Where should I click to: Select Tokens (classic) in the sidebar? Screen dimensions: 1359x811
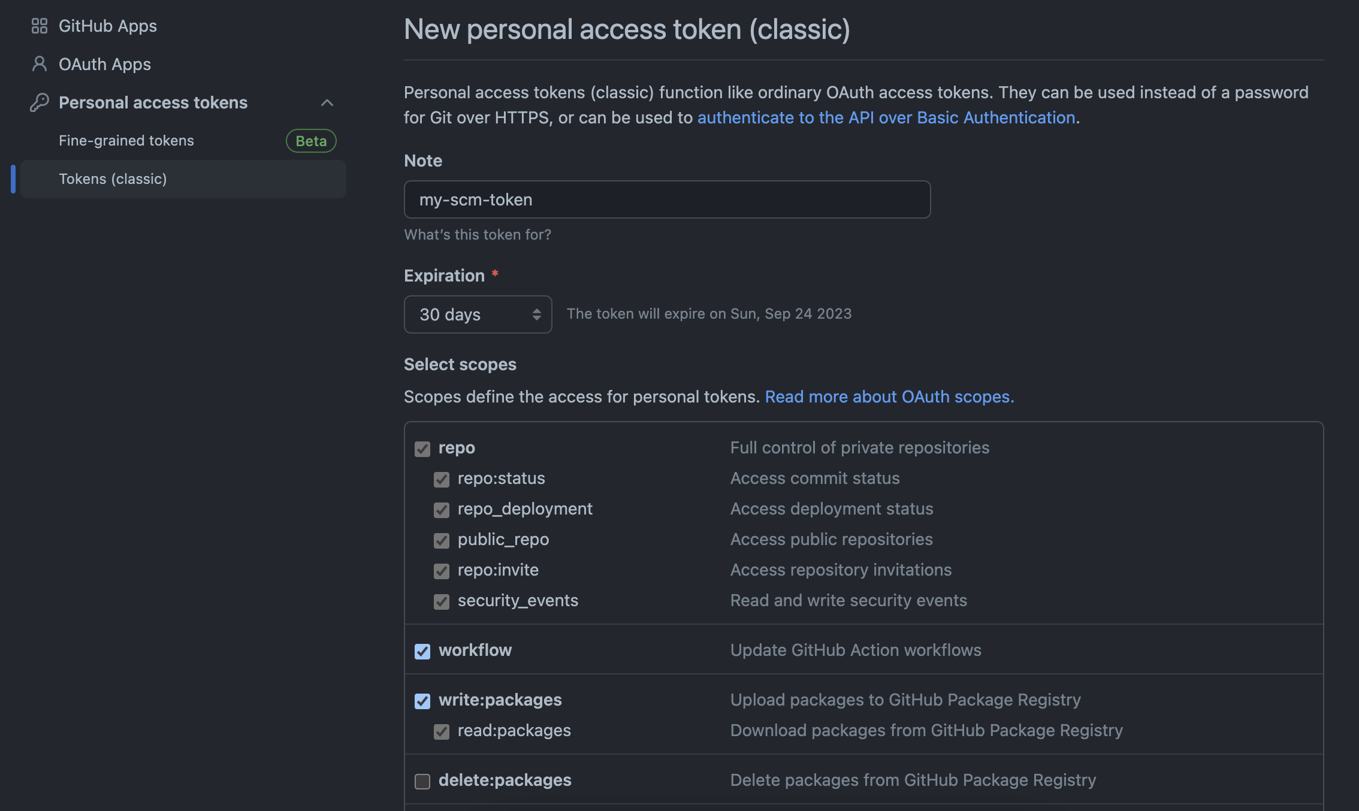113,178
